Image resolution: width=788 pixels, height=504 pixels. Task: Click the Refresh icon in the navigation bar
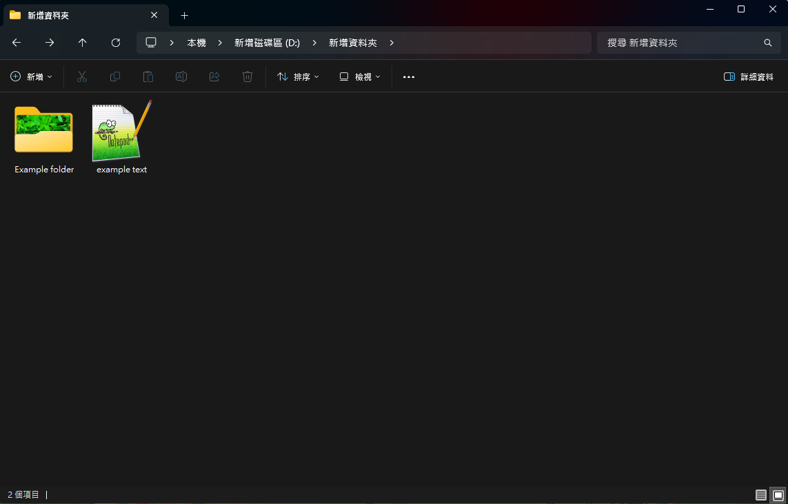115,42
